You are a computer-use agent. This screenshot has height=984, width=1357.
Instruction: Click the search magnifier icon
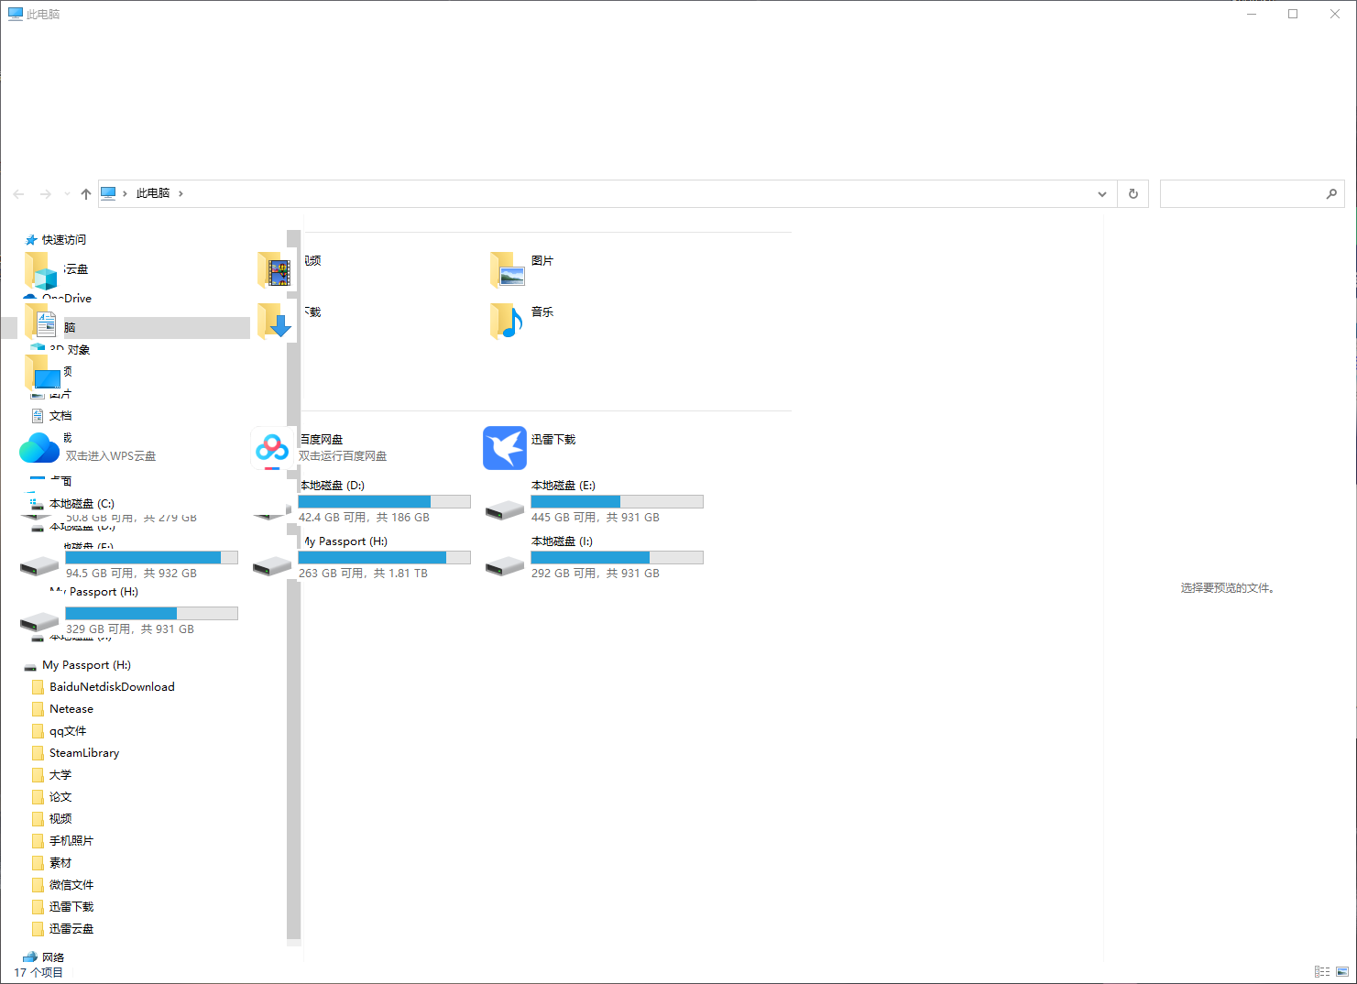click(1331, 194)
